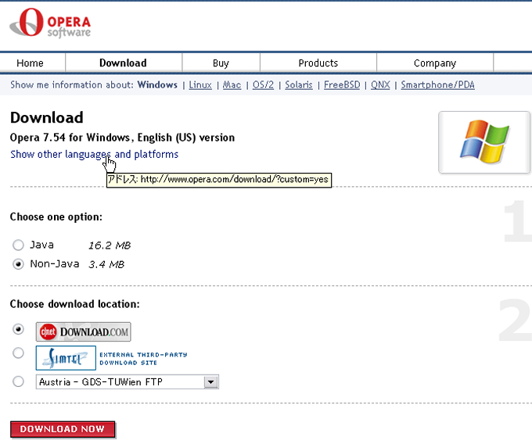The width and height of the screenshot is (532, 444).
Task: Go to the Company tab
Action: 434,63
